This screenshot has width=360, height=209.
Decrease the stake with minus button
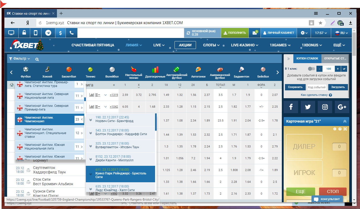coord(319,69)
